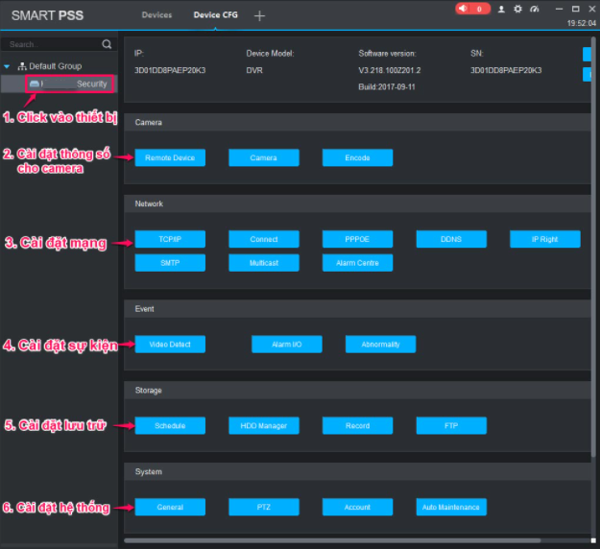Open the user account icon
This screenshot has height=549, width=600.
click(501, 9)
